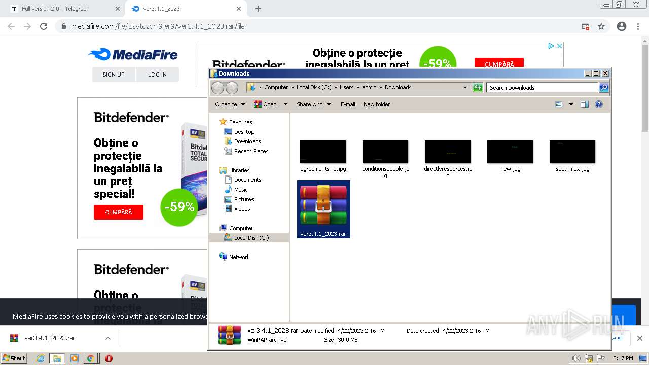Expand the Open button dropdown arrow

tap(285, 104)
